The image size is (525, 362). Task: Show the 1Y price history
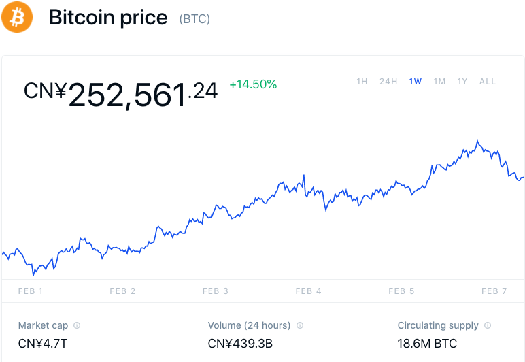point(462,82)
